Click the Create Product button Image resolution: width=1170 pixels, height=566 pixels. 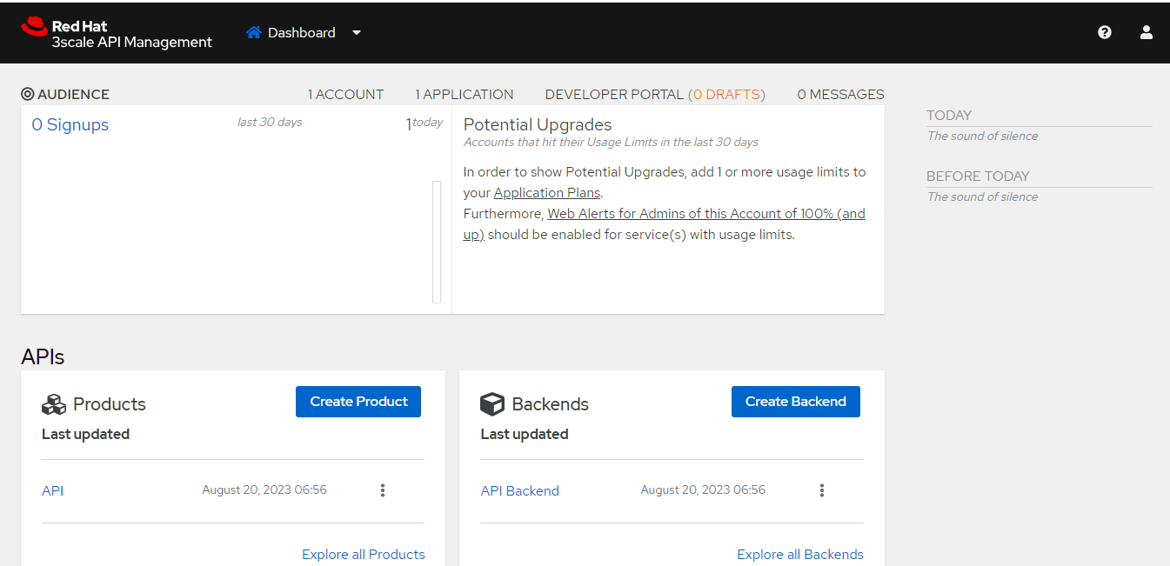pos(358,402)
